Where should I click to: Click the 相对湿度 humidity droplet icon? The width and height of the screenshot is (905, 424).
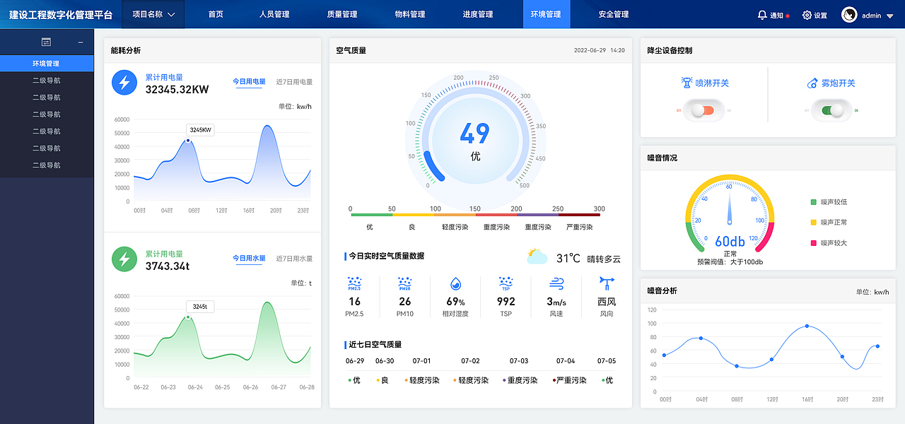pyautogui.click(x=455, y=284)
